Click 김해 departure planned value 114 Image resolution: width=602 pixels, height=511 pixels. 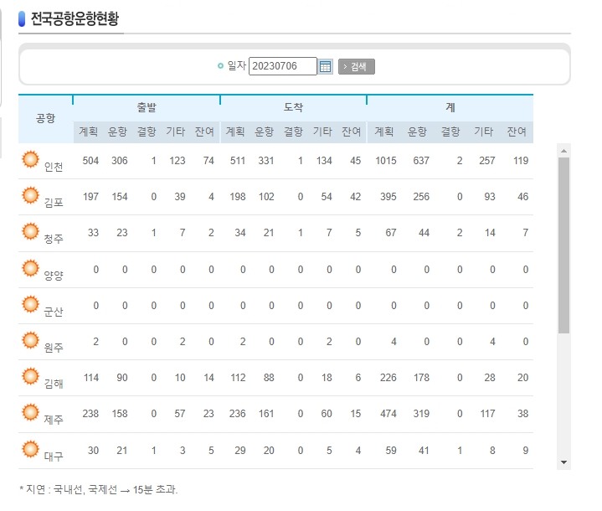[91, 378]
